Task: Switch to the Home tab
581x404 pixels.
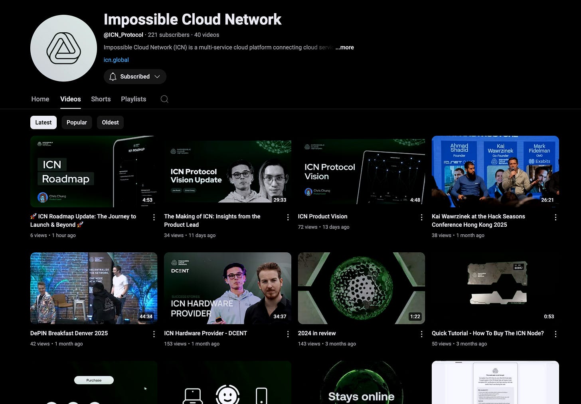Action: tap(40, 99)
